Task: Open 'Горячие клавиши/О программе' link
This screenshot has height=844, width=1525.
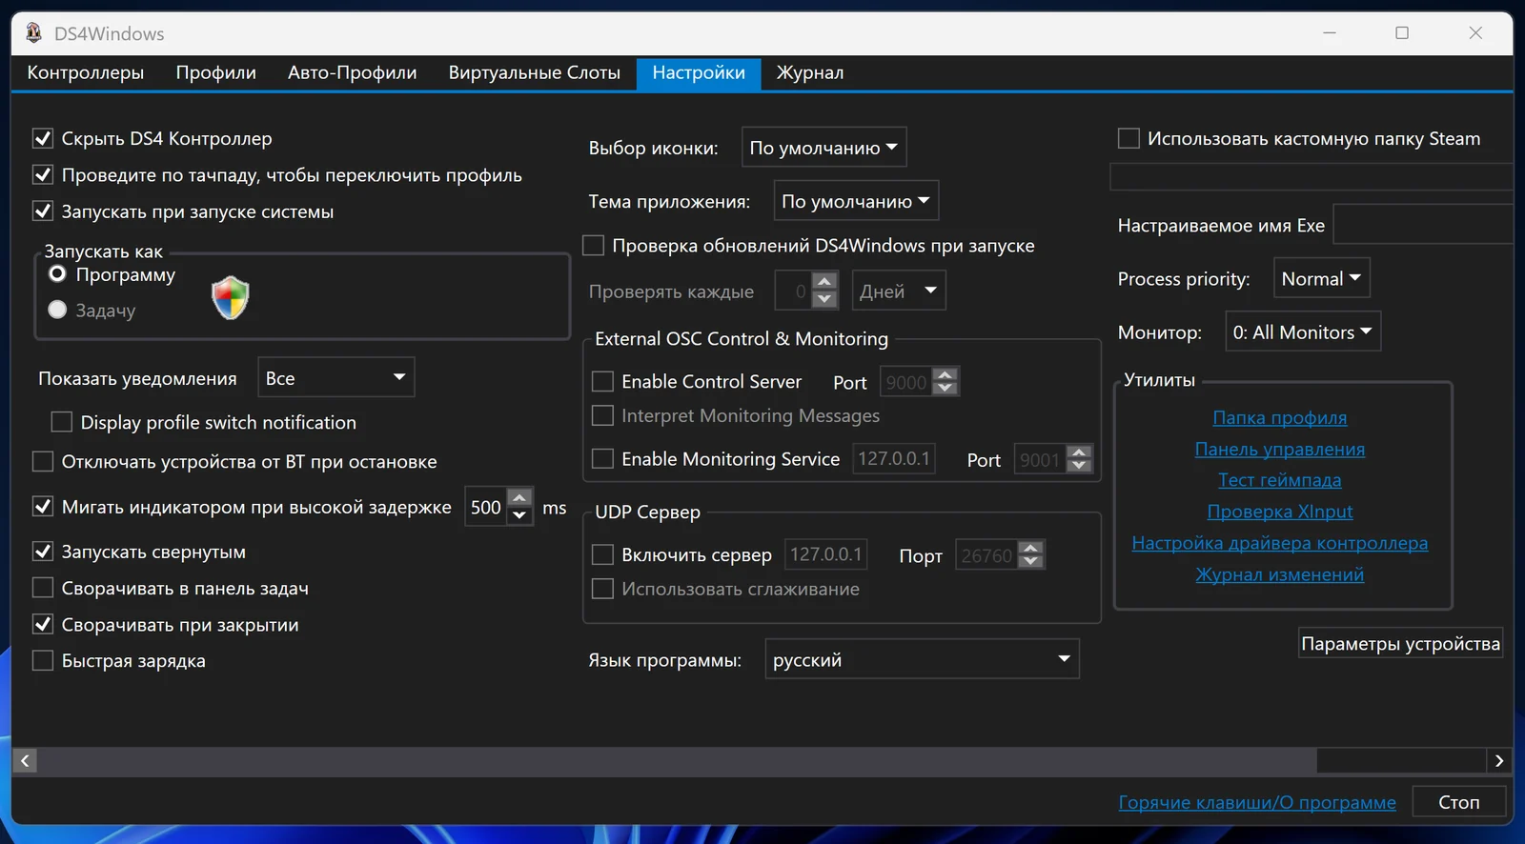Action: [1257, 802]
